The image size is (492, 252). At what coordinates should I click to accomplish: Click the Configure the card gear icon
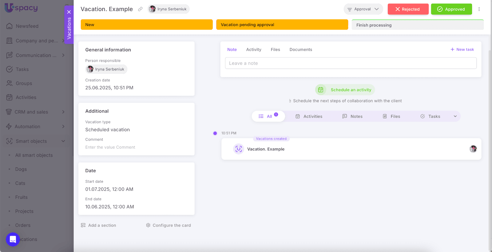148,225
